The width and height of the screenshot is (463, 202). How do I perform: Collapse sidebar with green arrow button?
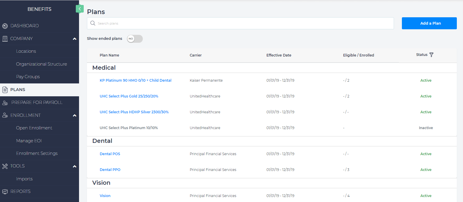[x=80, y=9]
